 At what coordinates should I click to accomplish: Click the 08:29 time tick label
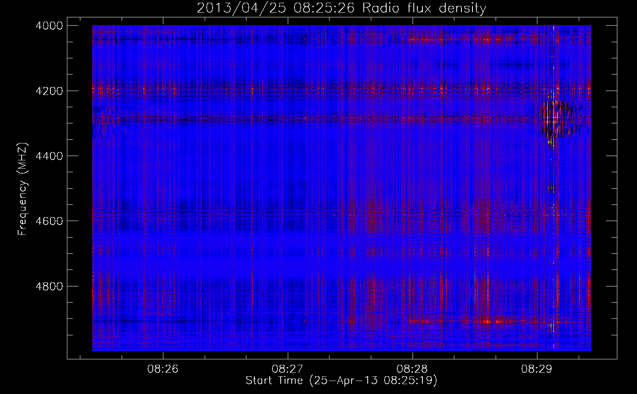pos(537,369)
